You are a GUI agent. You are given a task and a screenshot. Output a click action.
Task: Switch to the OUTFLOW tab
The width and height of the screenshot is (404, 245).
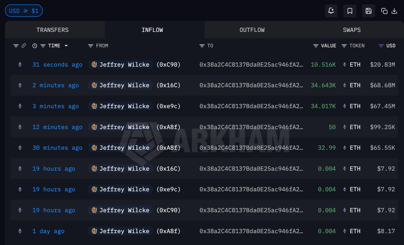pyautogui.click(x=252, y=30)
